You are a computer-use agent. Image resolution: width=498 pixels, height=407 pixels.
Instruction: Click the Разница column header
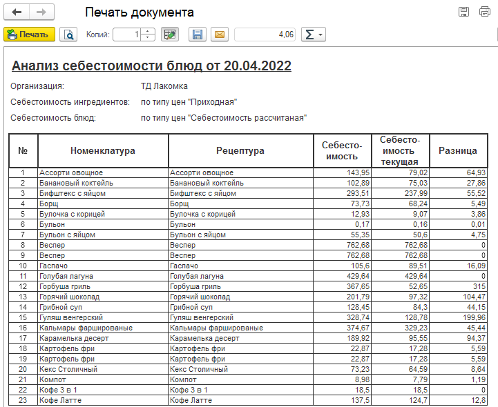[x=458, y=150]
